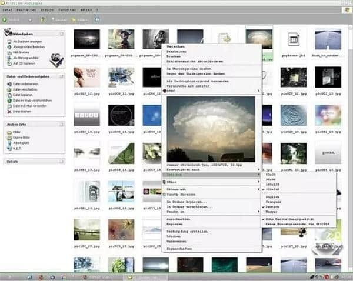
Task: Click the folder-up icon in the toolbar
Action: (42, 19)
